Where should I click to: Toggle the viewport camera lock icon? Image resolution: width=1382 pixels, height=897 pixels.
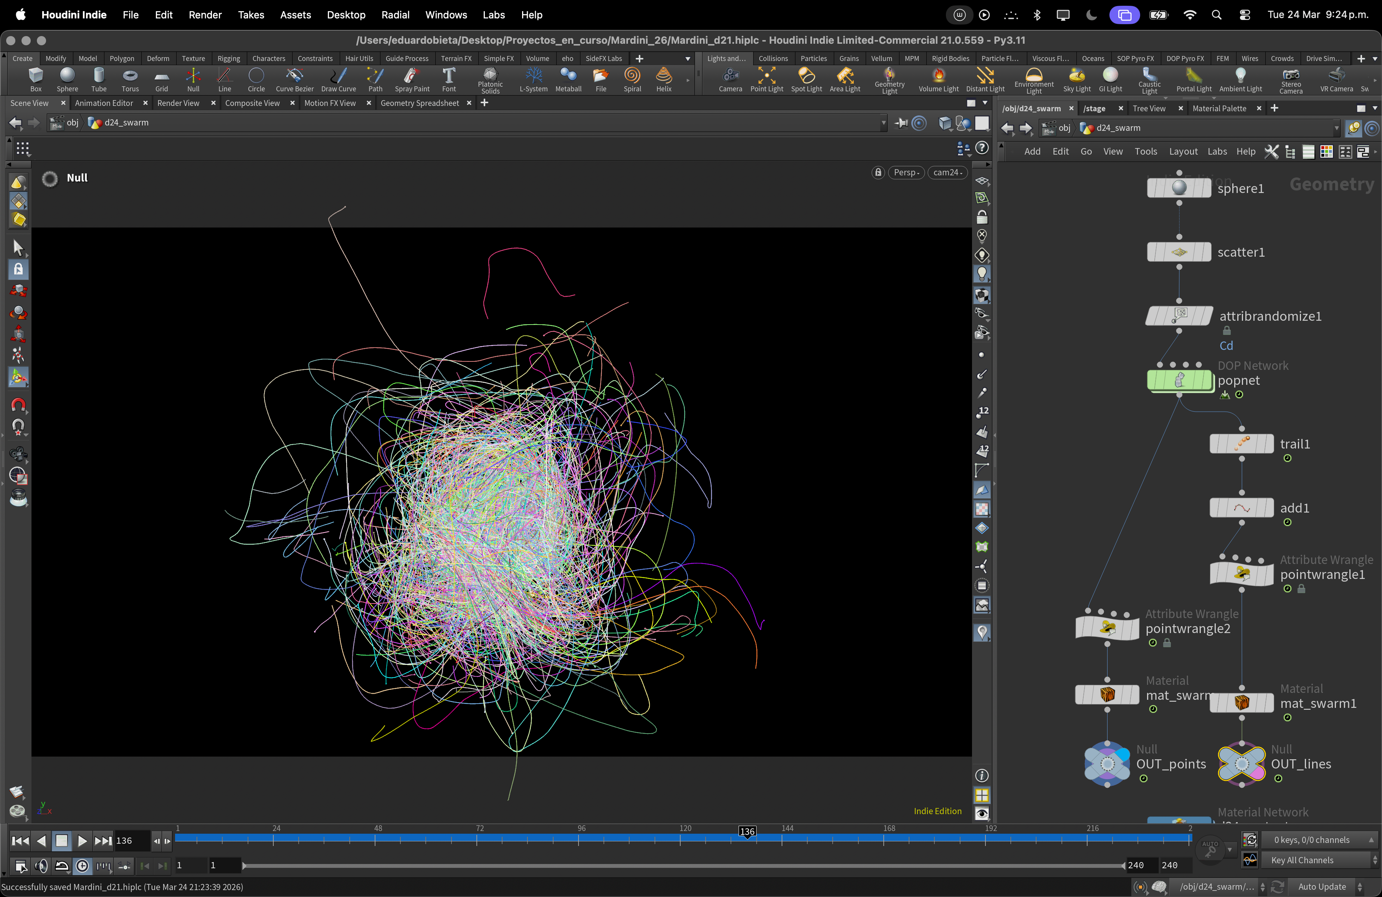tap(878, 172)
